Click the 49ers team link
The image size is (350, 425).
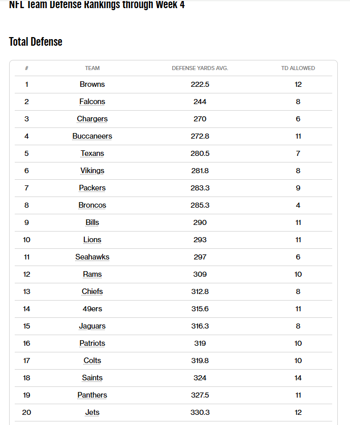pos(92,309)
